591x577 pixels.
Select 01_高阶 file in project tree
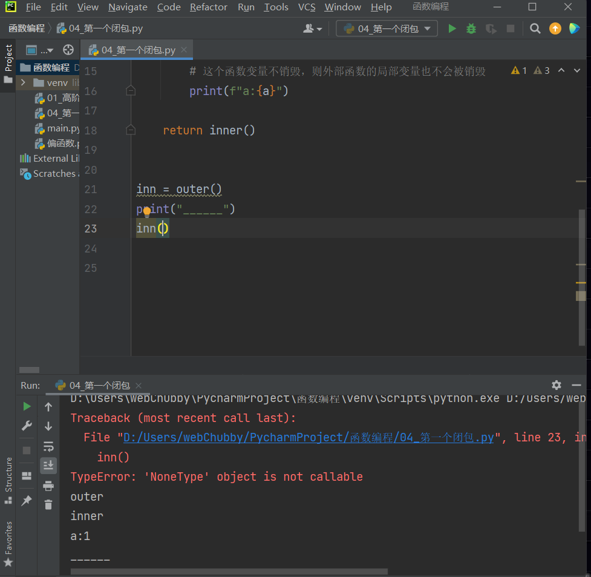(x=57, y=98)
